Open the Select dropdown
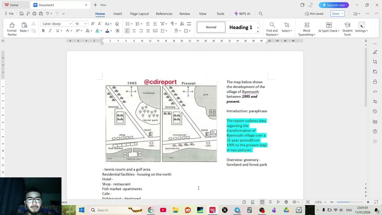382x215 pixels. 287,31
